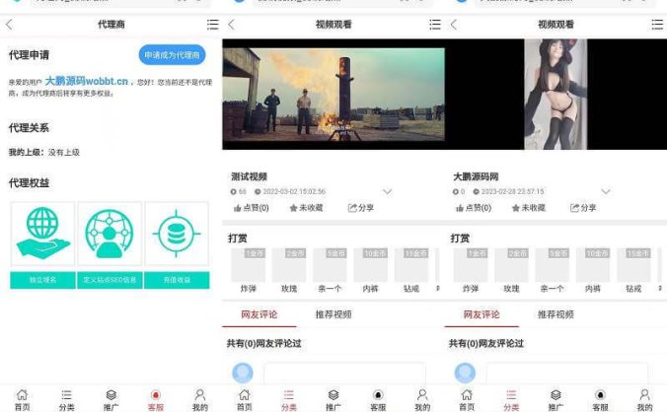Open list menu icon on 测试视频 screen
The image size is (667, 412).
tap(435, 25)
